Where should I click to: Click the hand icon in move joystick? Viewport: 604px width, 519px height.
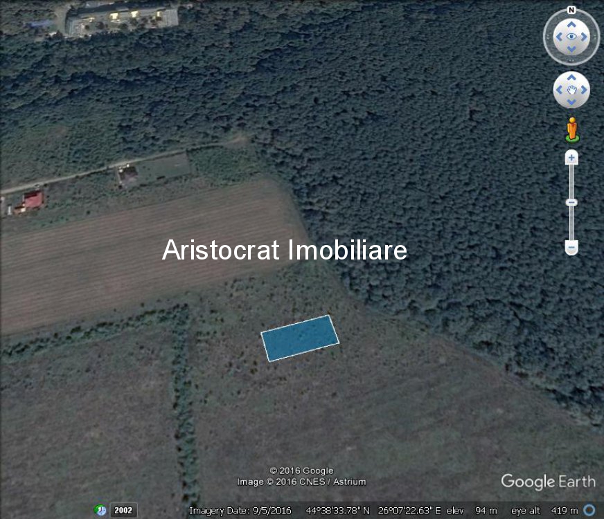point(571,90)
